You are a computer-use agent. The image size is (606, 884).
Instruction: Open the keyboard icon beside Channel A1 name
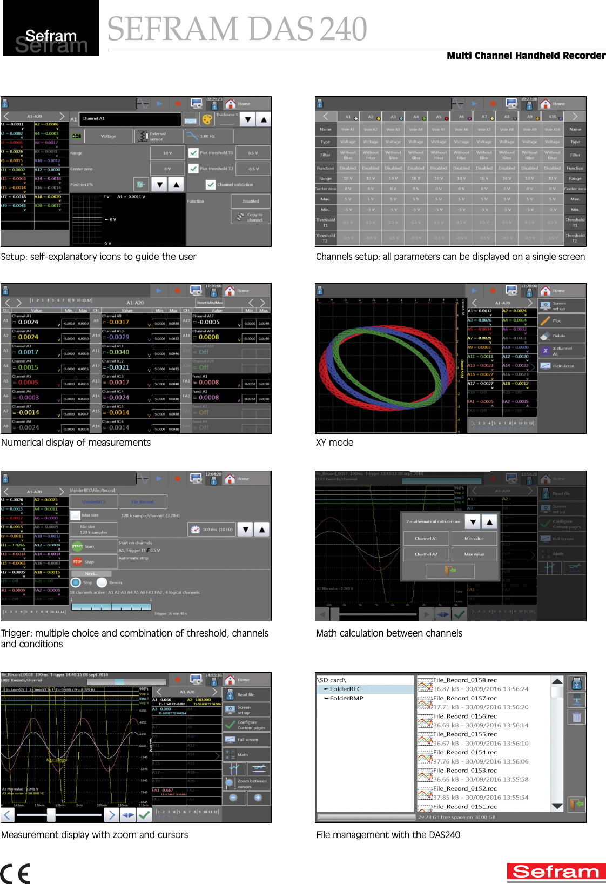[190, 119]
